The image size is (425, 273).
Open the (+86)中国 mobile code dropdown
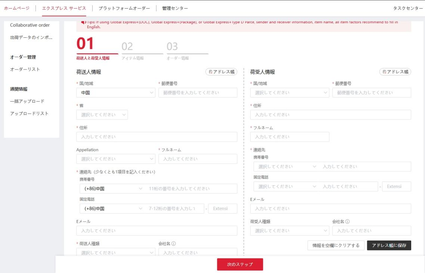[x=116, y=189]
